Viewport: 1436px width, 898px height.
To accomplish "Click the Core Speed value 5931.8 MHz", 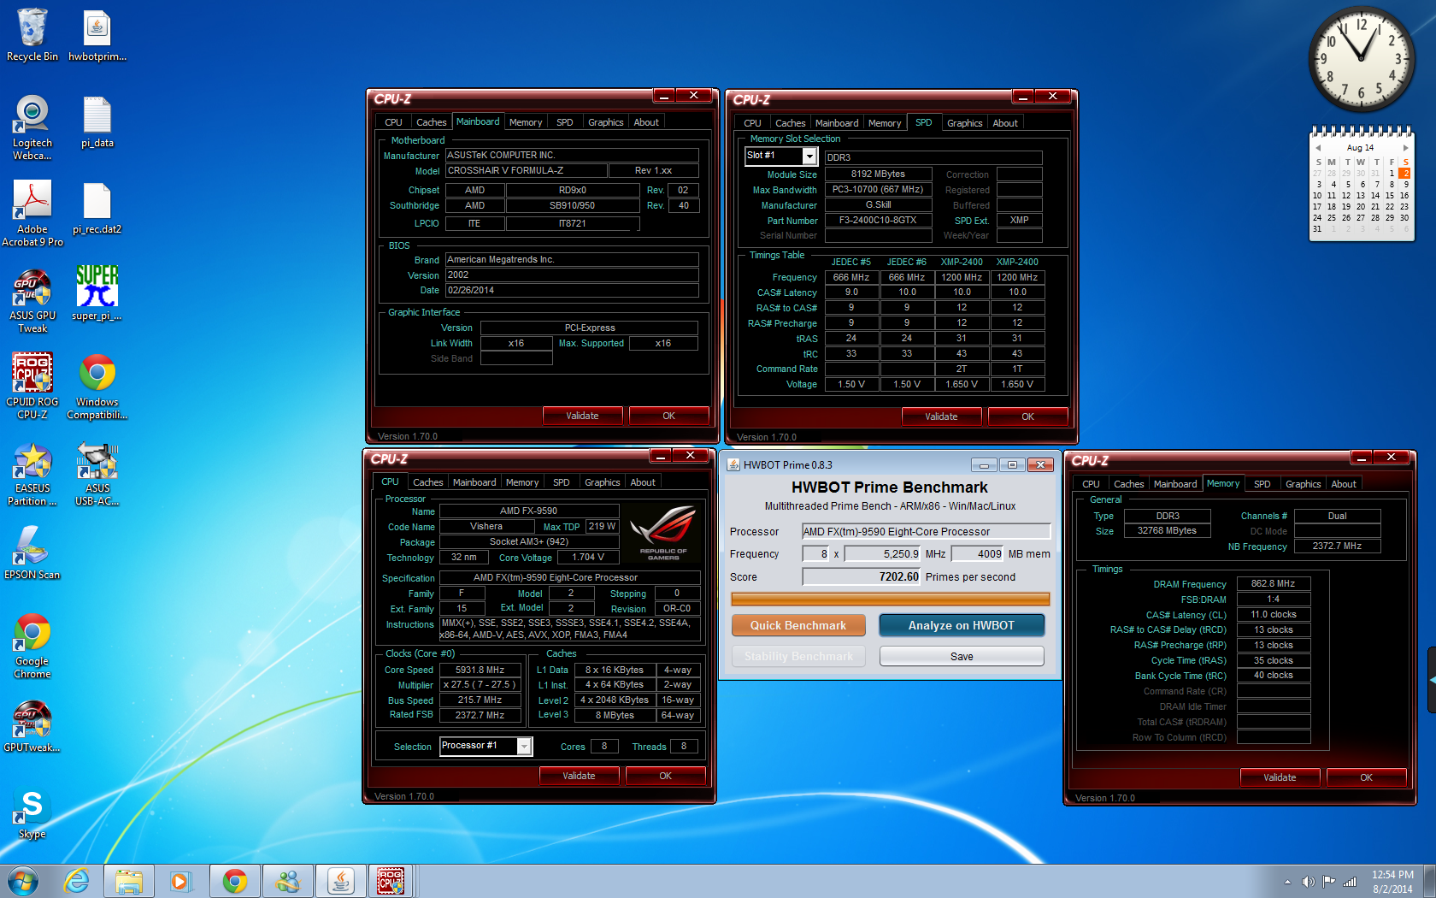I will 480,670.
